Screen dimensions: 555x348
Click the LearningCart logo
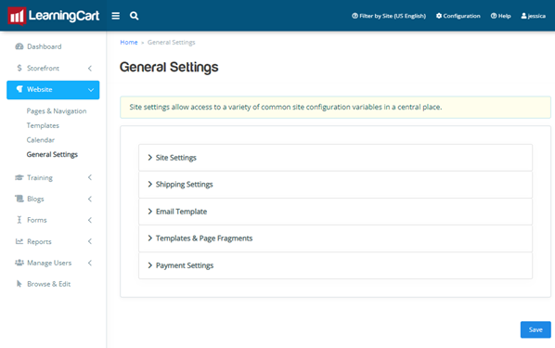(x=54, y=16)
